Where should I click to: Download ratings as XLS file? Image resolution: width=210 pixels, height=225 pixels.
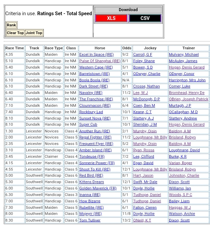111,18
